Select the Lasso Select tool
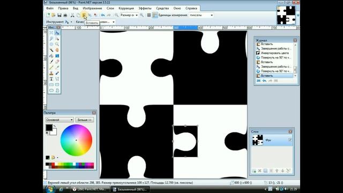 tap(51, 39)
